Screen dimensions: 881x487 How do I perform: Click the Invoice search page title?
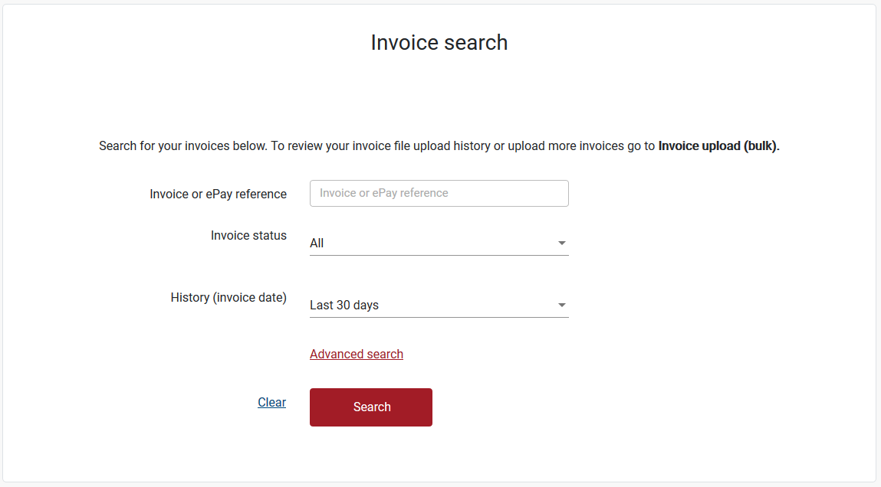click(439, 42)
